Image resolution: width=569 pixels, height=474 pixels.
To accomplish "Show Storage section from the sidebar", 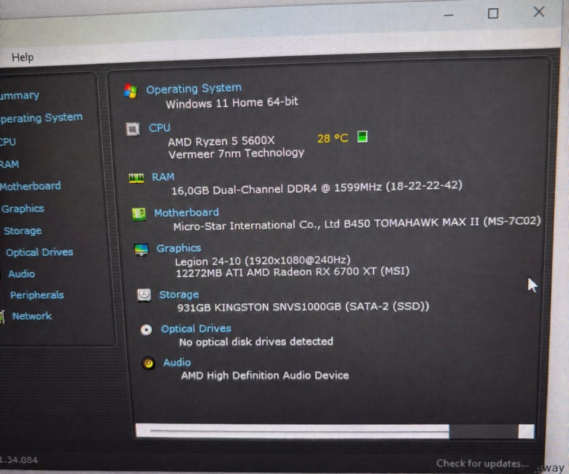I will point(23,231).
